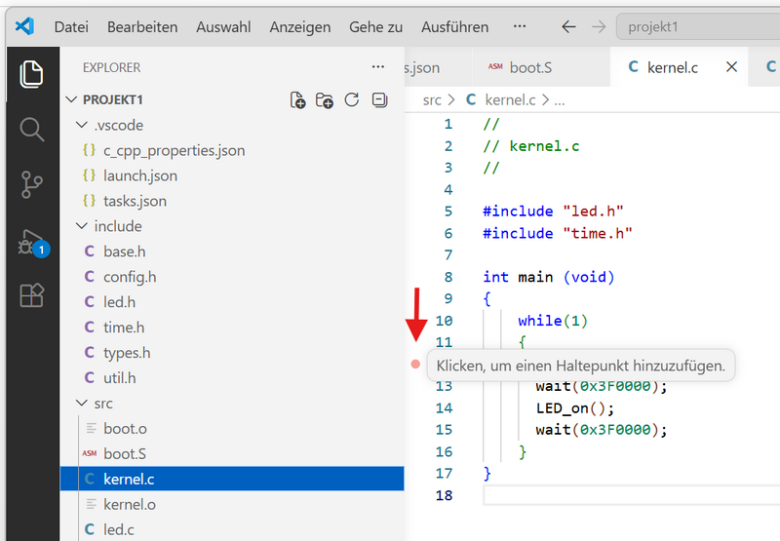Click the int main (void) declaration
Viewport: 780px width, 541px height.
pos(549,277)
